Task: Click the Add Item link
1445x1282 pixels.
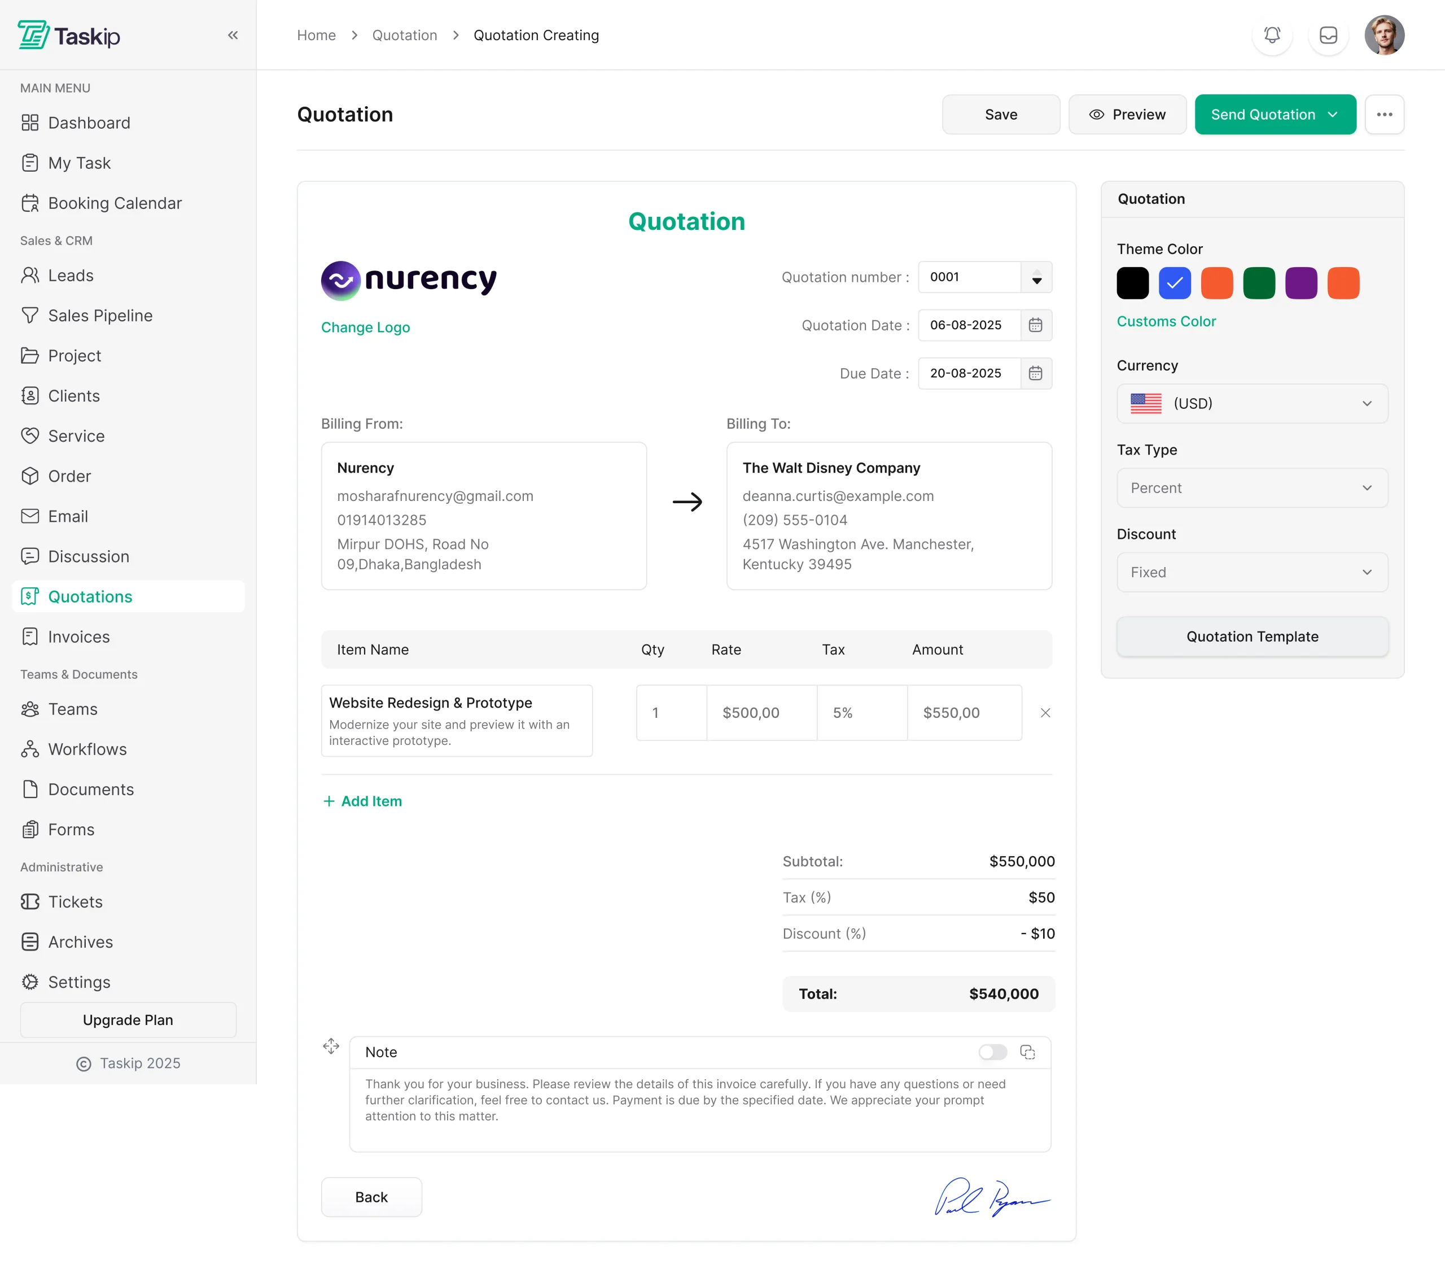Action: pos(362,801)
